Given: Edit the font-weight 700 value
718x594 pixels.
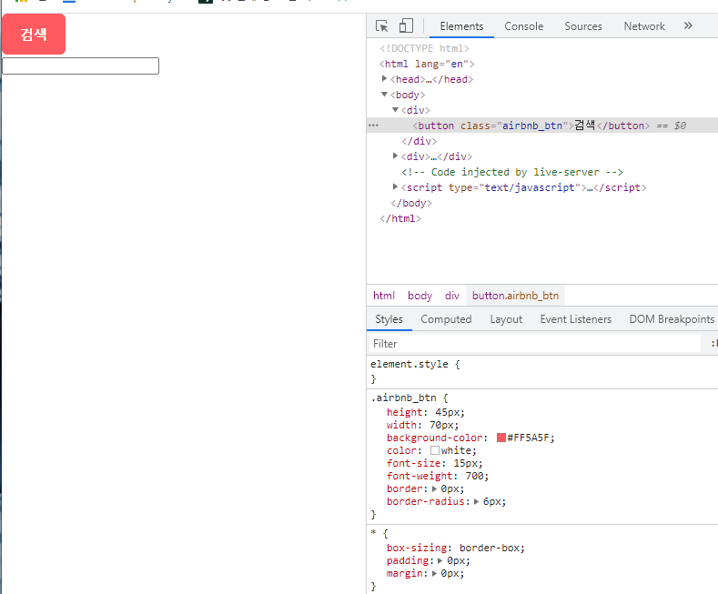Looking at the screenshot, I should pos(474,476).
